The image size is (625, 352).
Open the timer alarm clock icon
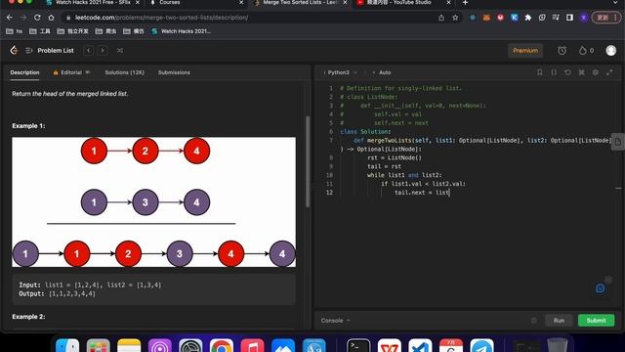[x=562, y=50]
